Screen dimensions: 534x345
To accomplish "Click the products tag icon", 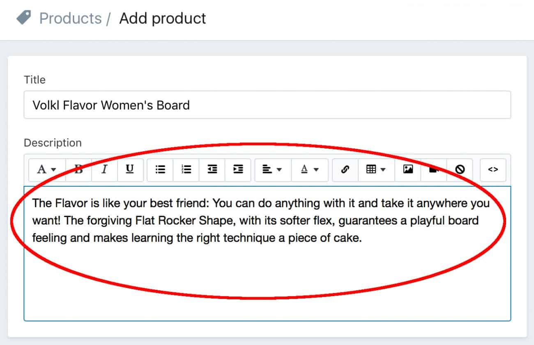I will coord(23,18).
